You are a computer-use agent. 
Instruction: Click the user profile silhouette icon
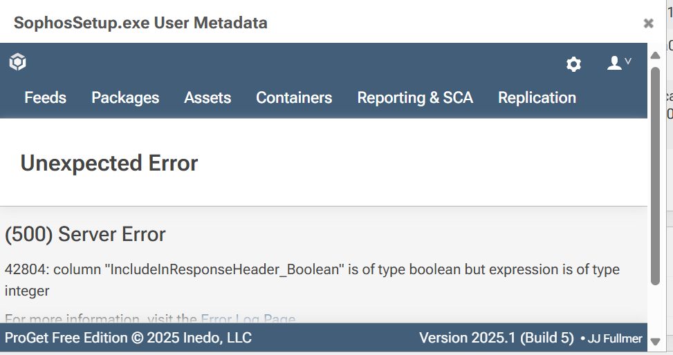point(614,63)
